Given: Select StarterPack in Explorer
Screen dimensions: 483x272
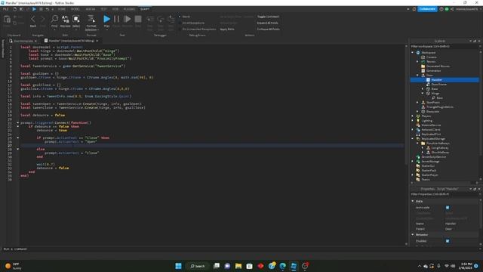Looking at the screenshot, I should [429, 171].
